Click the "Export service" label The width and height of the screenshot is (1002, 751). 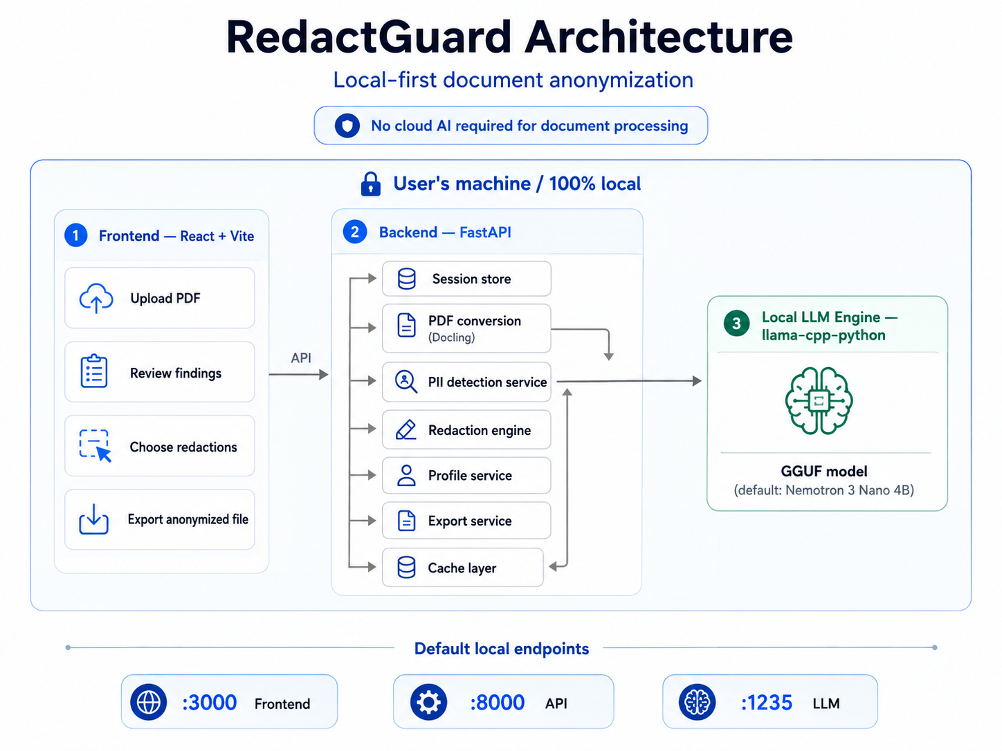pyautogui.click(x=470, y=521)
